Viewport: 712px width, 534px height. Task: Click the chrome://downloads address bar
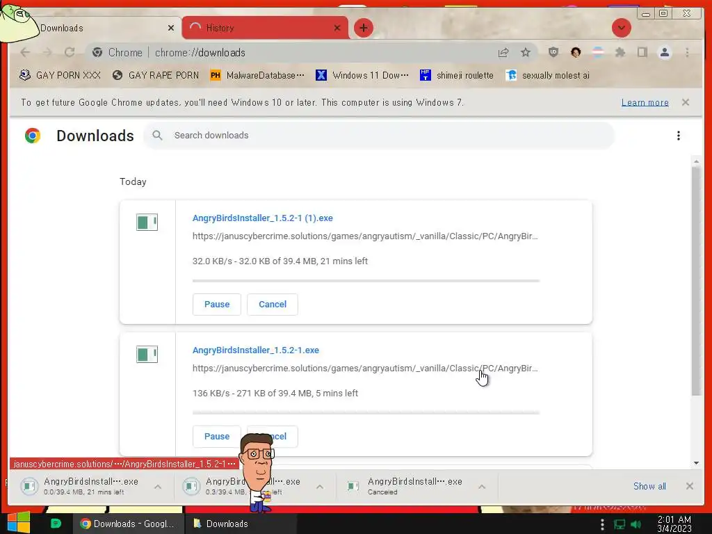pos(291,53)
